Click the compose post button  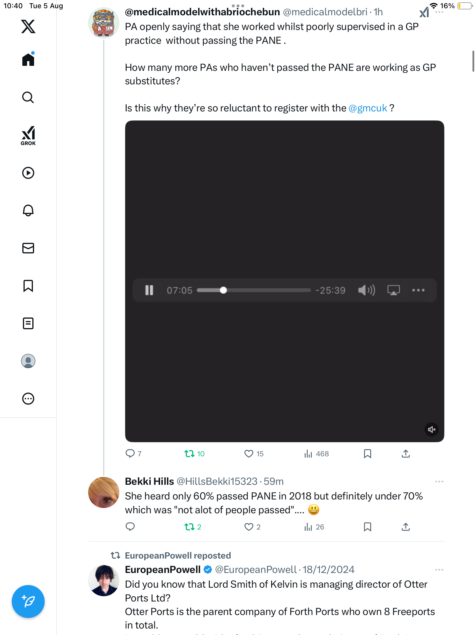[28, 601]
